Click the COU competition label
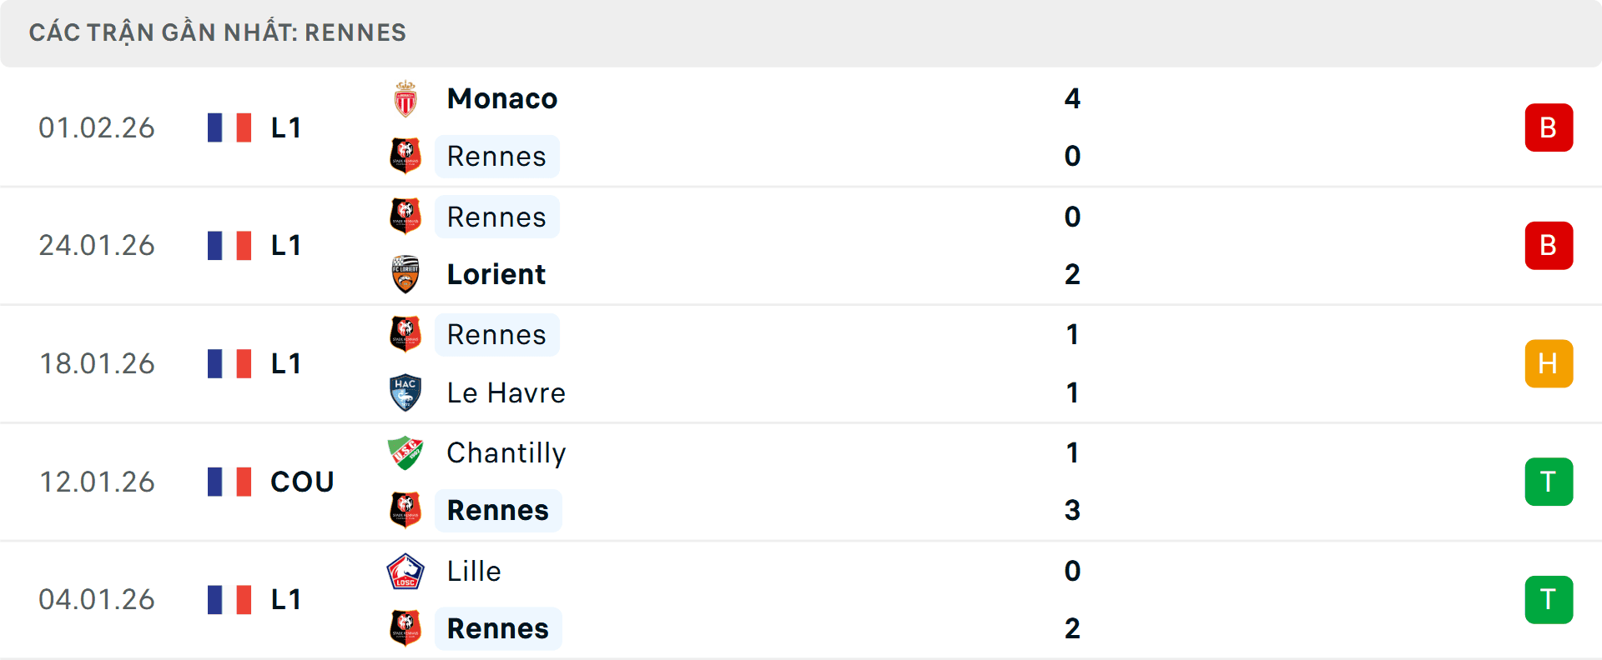Image resolution: width=1602 pixels, height=660 pixels. click(301, 481)
